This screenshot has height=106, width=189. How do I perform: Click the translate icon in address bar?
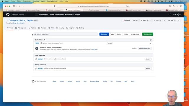pos(127,6)
